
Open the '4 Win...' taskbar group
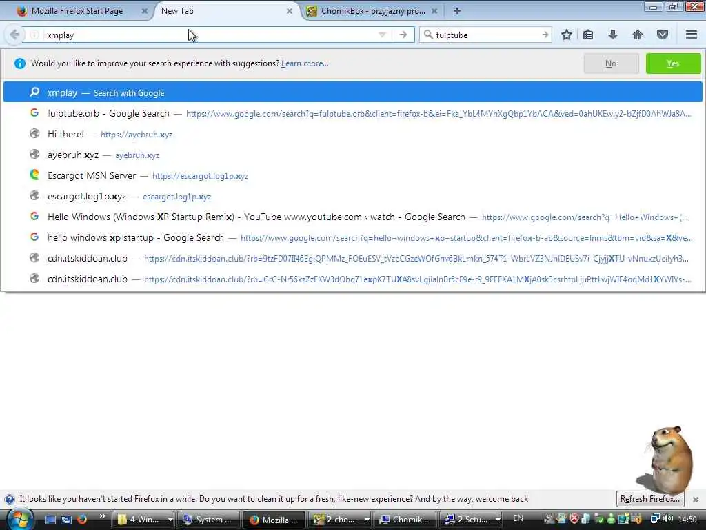click(139, 520)
